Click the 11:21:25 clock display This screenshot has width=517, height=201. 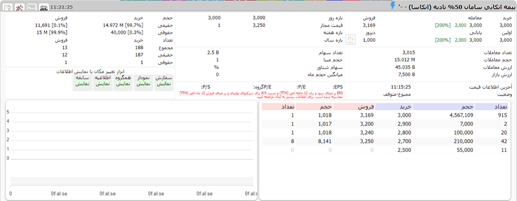pos(62,7)
